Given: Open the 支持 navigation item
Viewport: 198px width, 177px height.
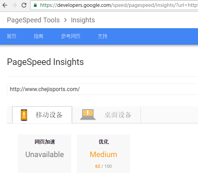Looking at the screenshot, I should tap(102, 36).
